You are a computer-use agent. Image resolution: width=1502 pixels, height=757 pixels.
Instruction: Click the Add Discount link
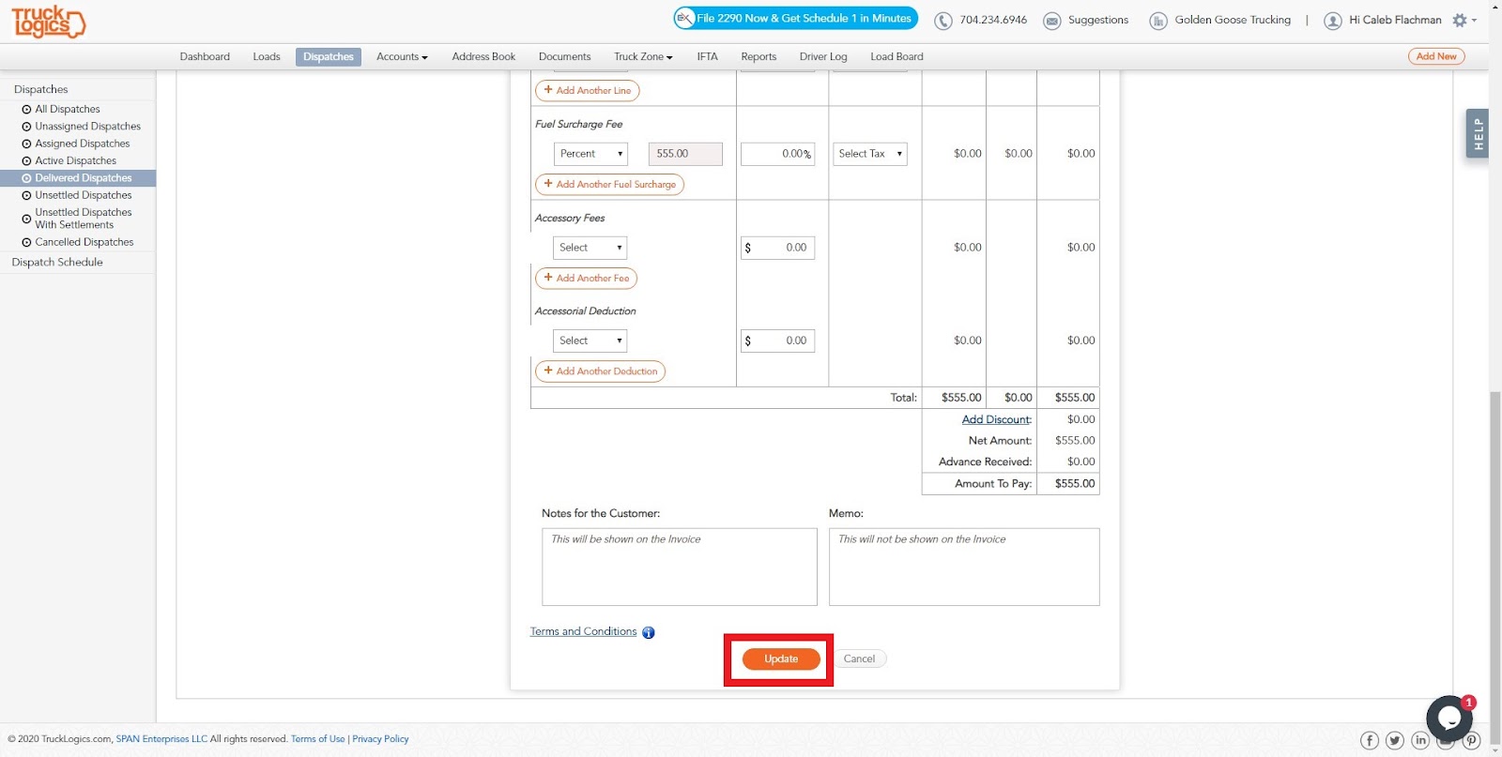tap(996, 420)
